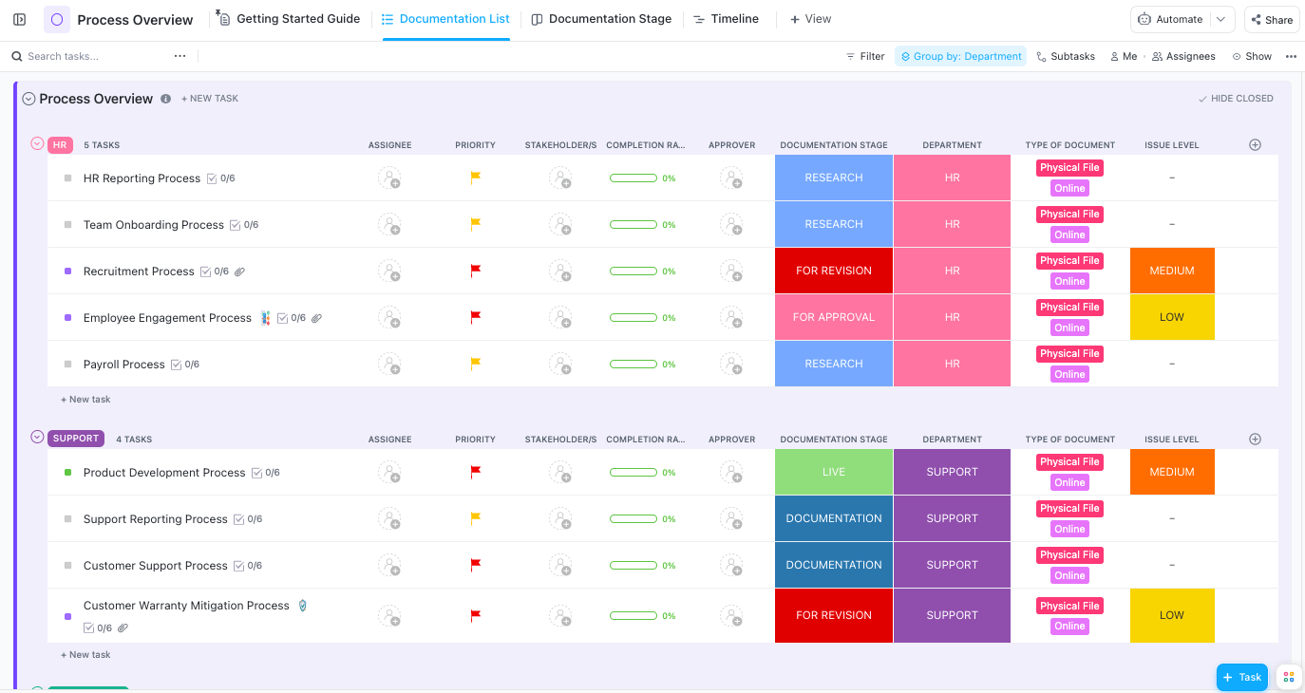
Task: Add column with plus icon in HR group
Action: [x=1255, y=145]
